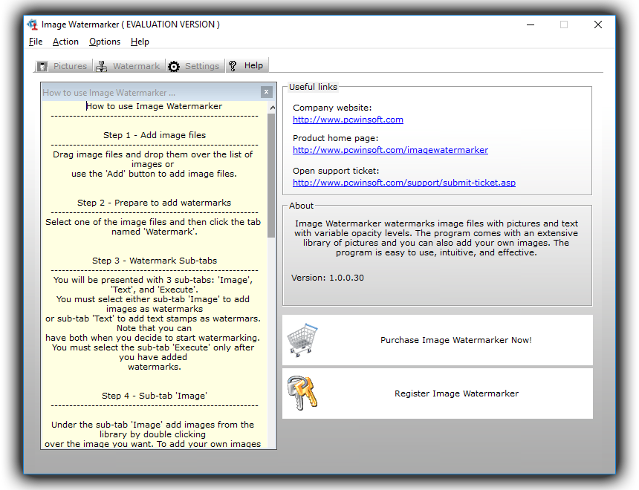
Task: Click the help text scrollbar up arrow
Action: coord(272,108)
